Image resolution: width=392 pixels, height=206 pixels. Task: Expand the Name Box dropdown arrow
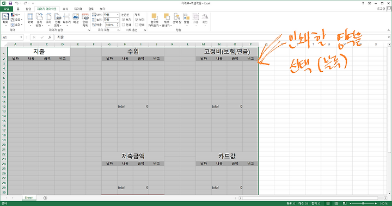point(21,38)
